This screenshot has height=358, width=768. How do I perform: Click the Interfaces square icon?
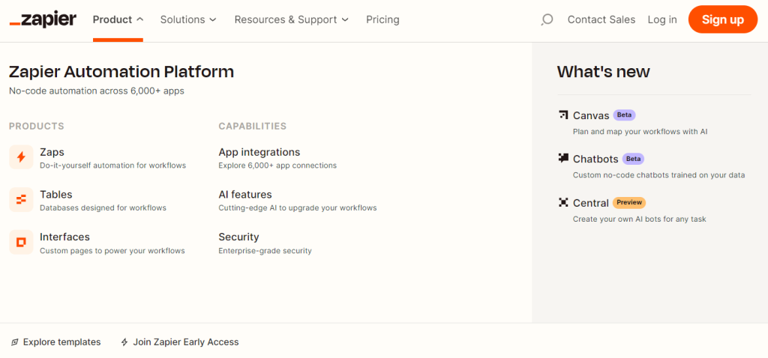21,242
